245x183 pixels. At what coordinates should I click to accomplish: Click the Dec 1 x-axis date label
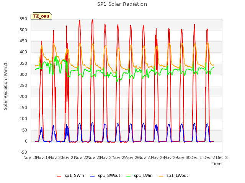tap(196, 157)
